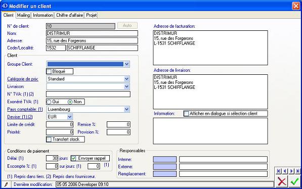This screenshot has height=189, width=302.
Task: Switch to the Client tab
Action: (9, 15)
